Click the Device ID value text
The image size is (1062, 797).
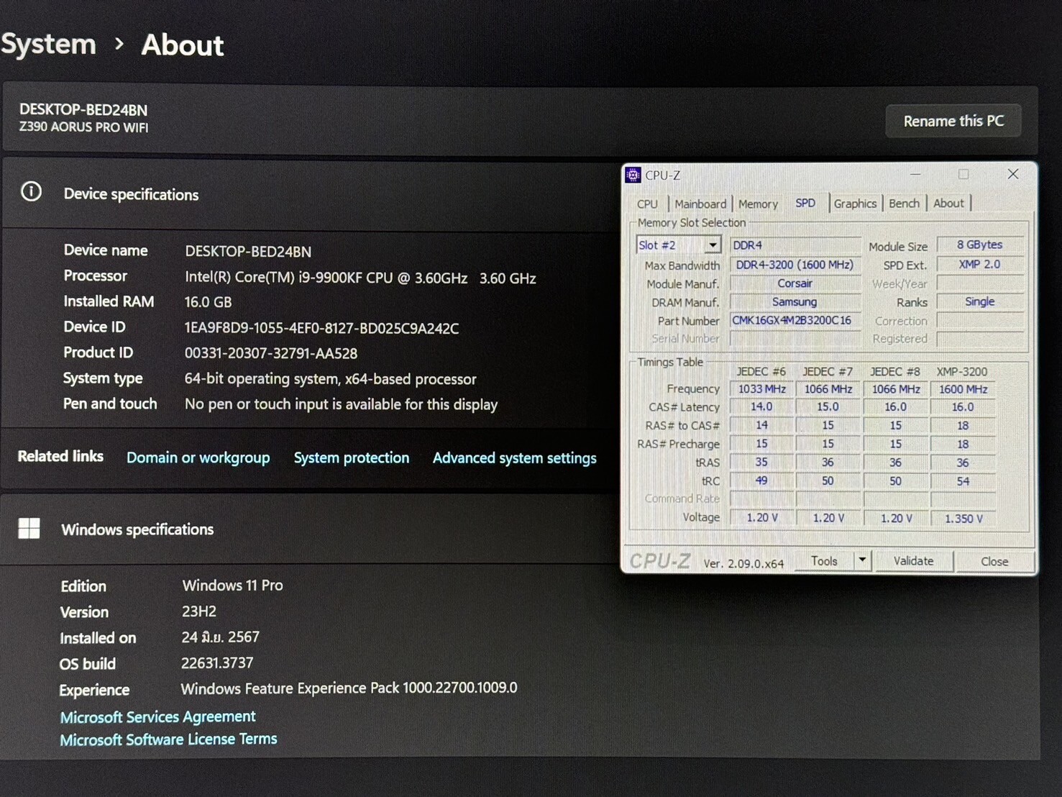321,329
